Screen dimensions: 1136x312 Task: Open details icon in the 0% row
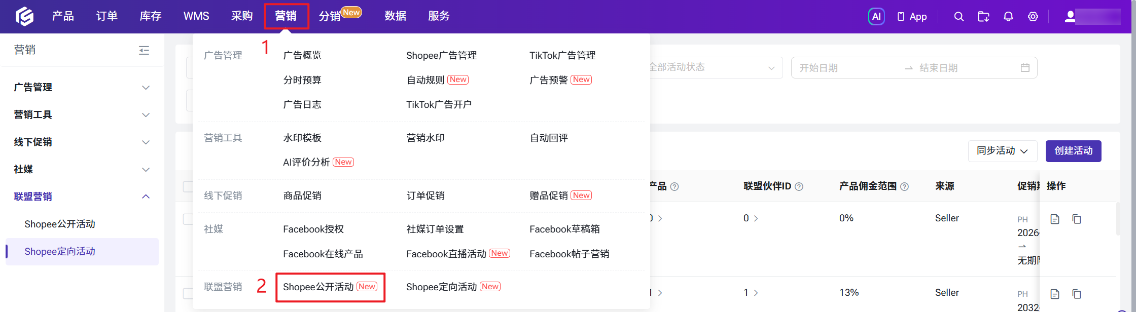(1055, 219)
